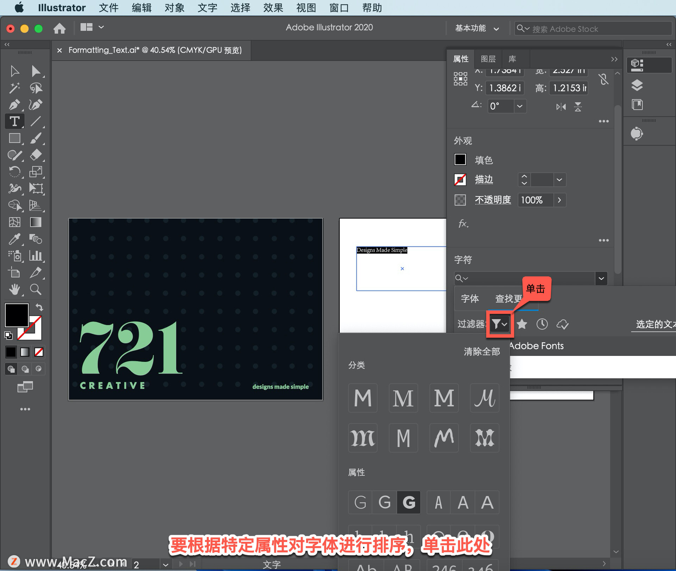Switch to the 库 tab

512,59
